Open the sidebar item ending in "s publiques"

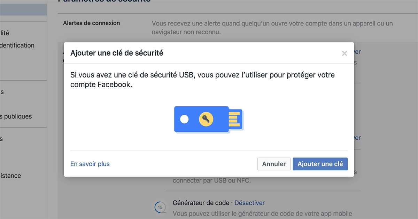(16, 116)
